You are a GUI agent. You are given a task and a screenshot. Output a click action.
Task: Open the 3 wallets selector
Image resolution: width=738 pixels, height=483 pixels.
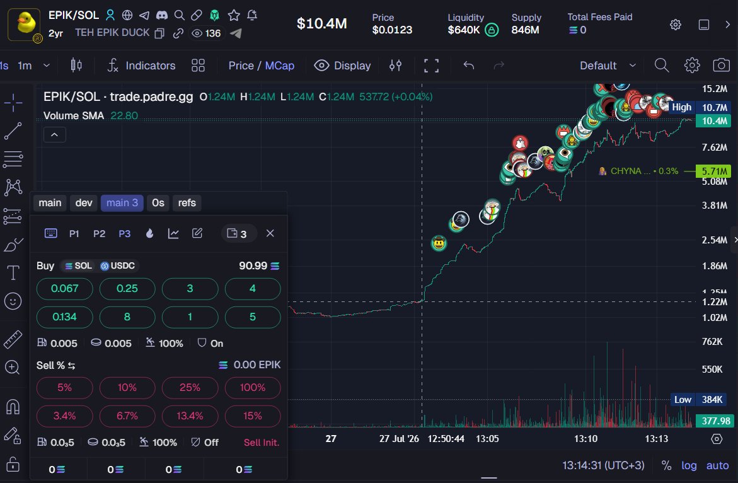[239, 233]
